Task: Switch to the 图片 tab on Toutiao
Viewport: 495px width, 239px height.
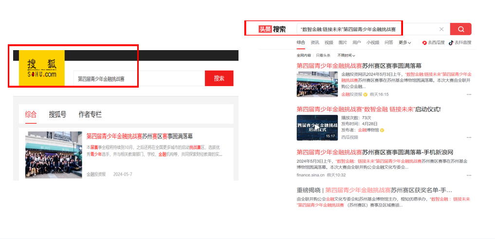Action: click(x=343, y=43)
